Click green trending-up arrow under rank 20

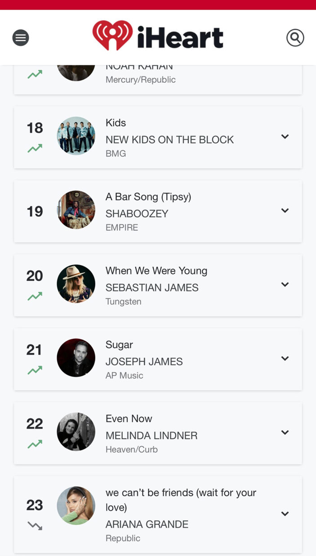pyautogui.click(x=35, y=296)
